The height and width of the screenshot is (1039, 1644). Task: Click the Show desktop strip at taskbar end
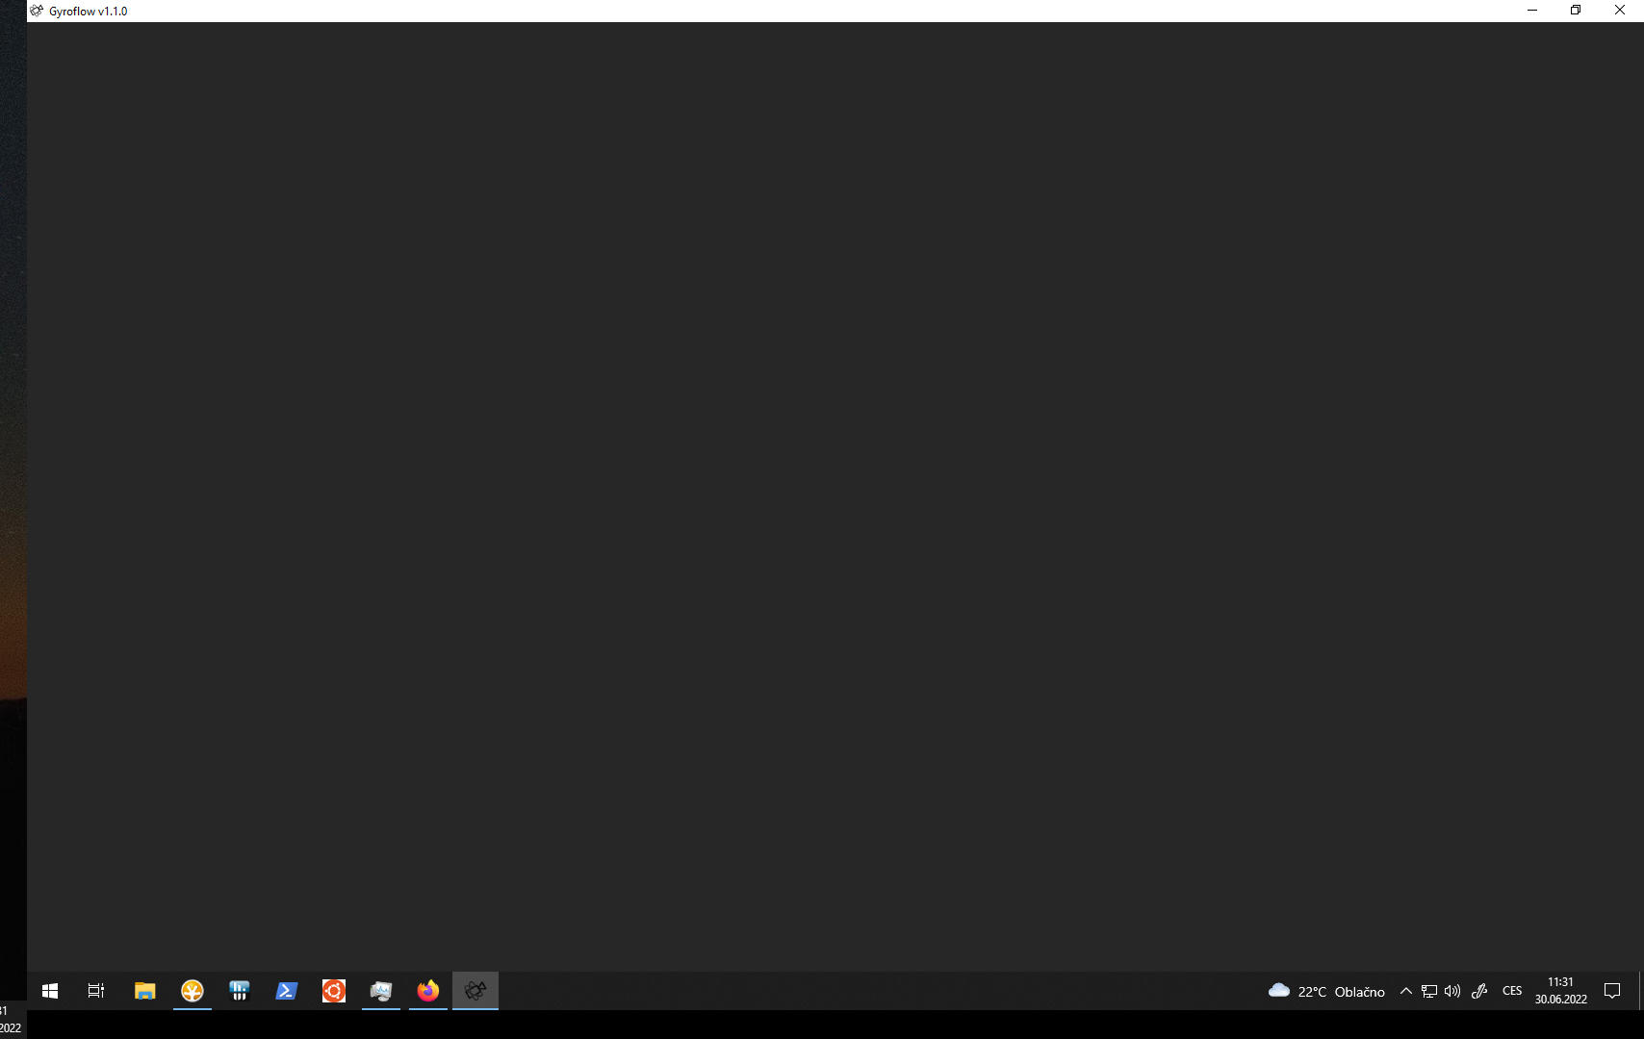coord(1640,991)
